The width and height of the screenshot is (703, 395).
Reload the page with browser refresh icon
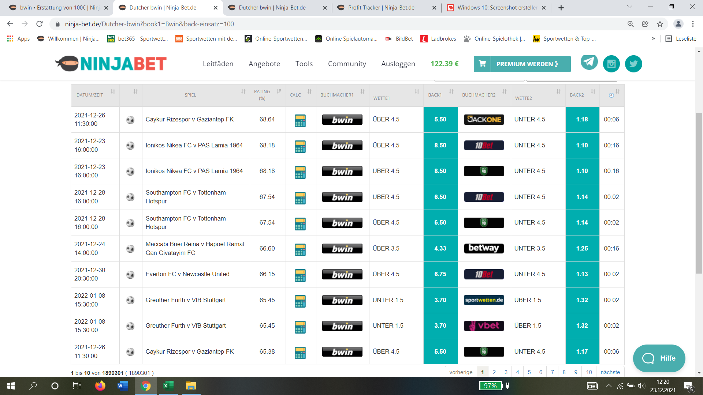(x=40, y=24)
